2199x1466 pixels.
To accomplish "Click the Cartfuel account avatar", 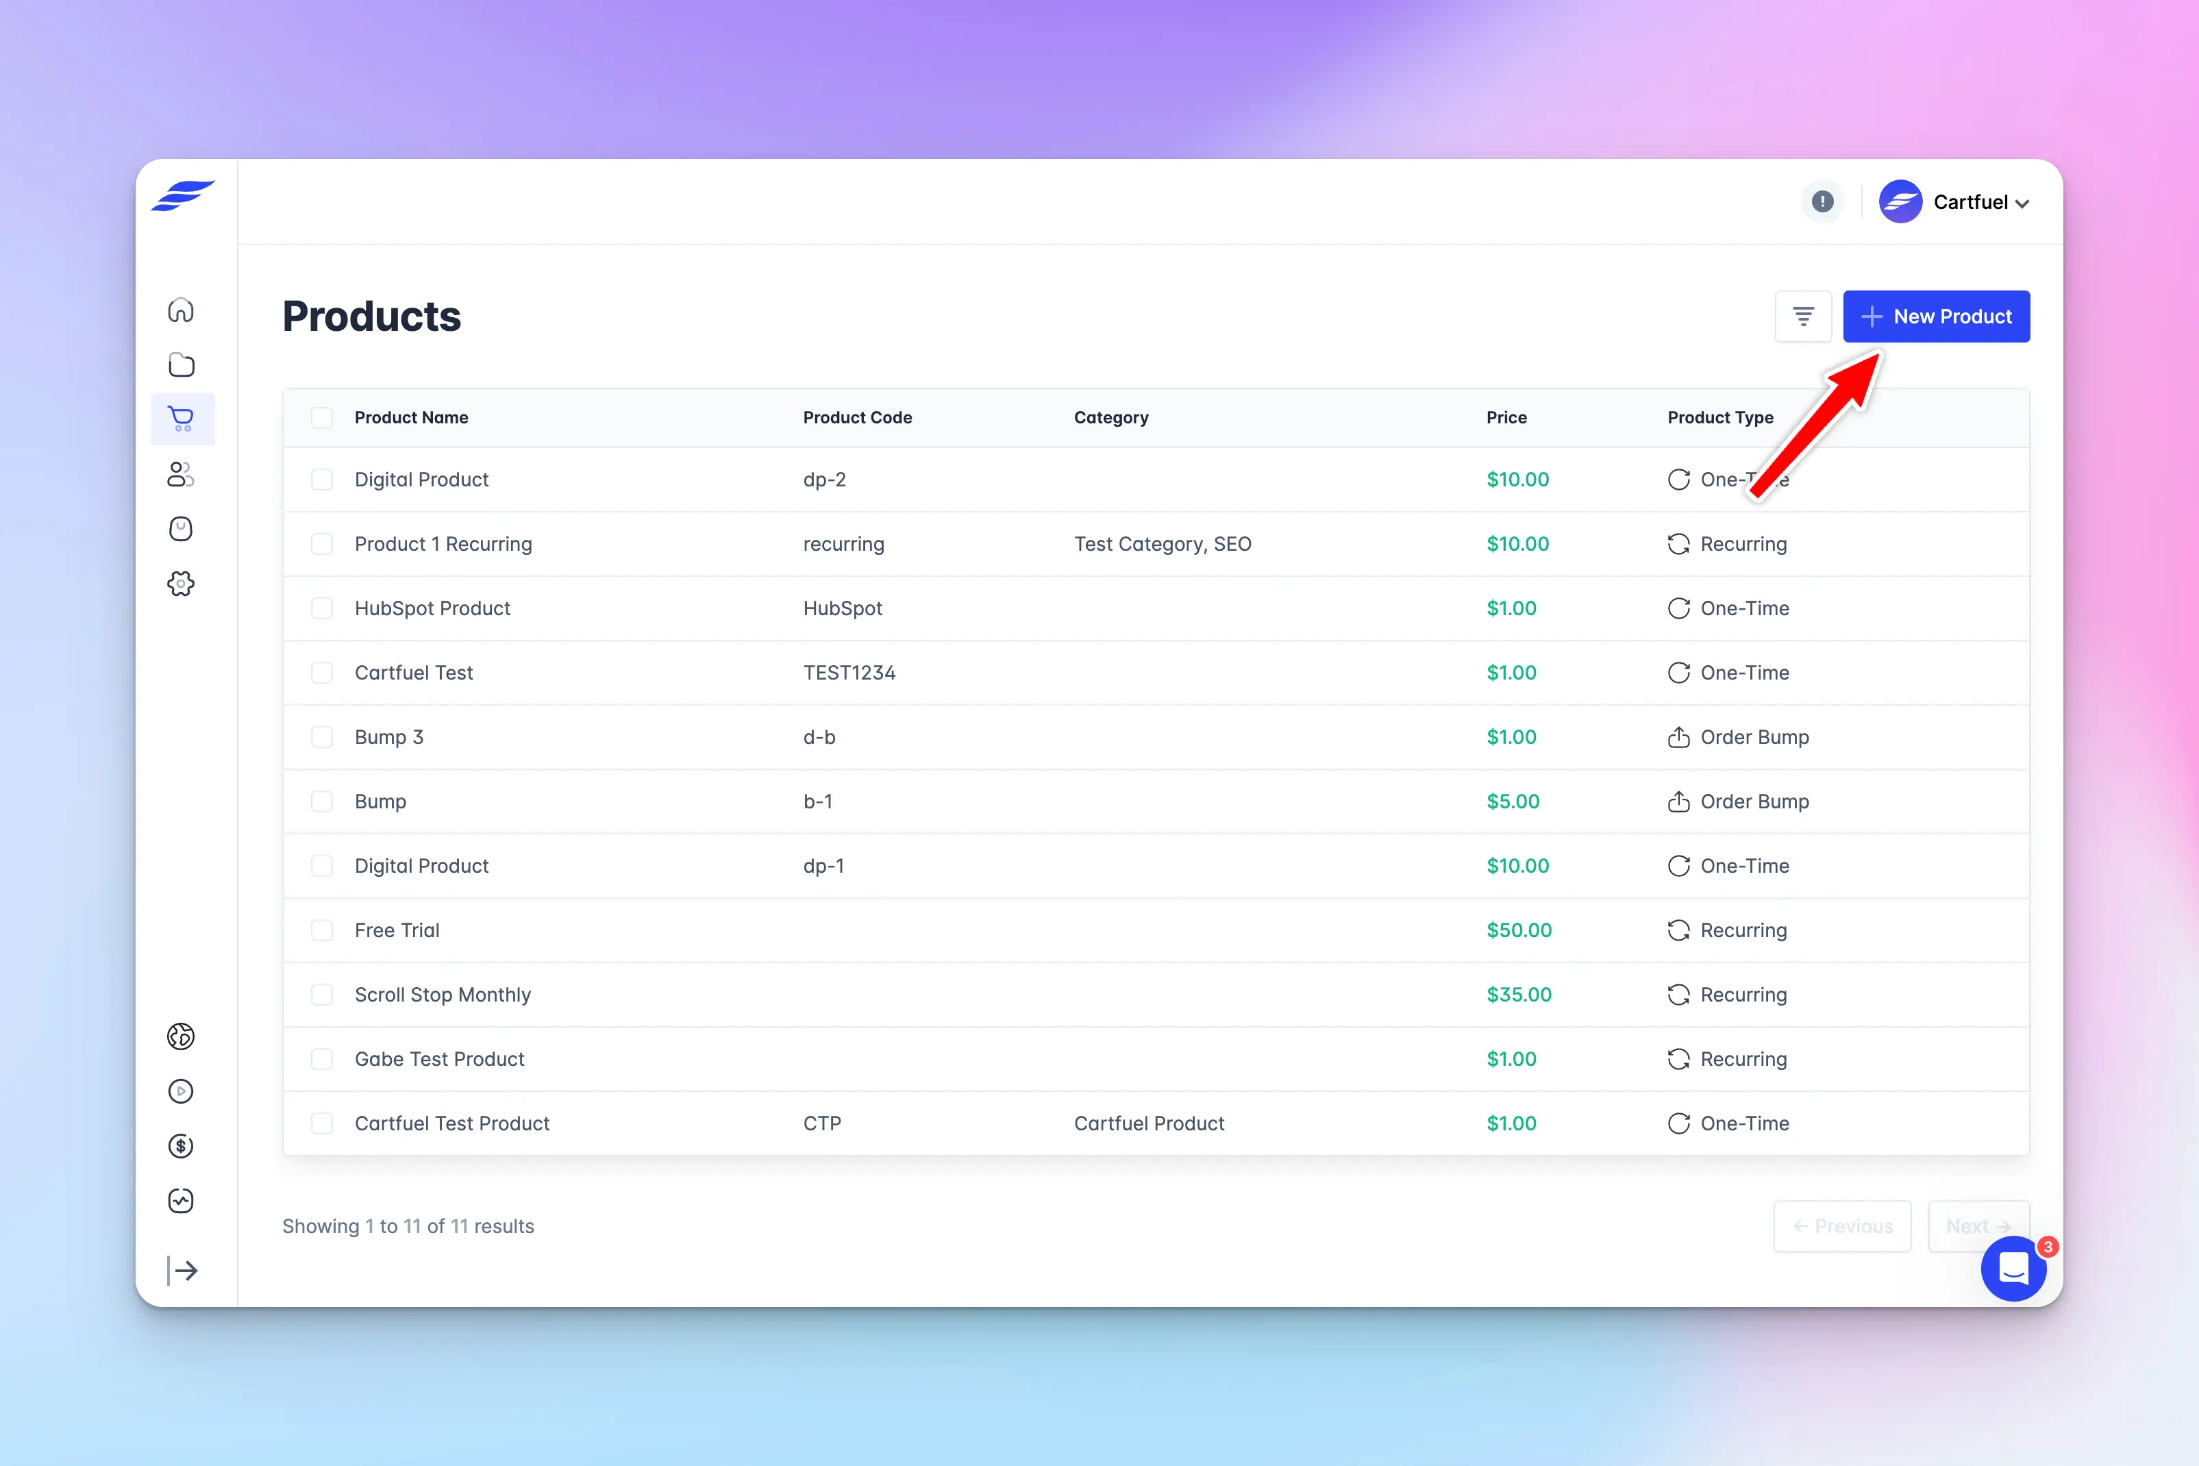I will (x=1901, y=201).
